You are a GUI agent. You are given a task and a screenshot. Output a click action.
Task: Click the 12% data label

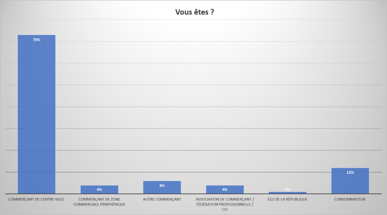[x=350, y=172]
